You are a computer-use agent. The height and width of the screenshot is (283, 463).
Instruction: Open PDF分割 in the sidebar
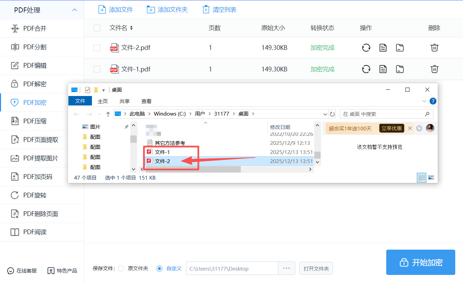pyautogui.click(x=42, y=47)
